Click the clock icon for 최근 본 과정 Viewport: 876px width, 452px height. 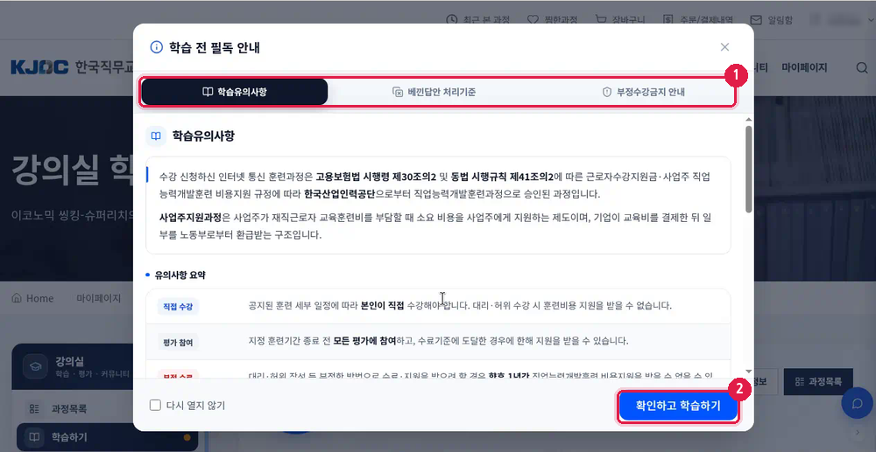coord(451,20)
